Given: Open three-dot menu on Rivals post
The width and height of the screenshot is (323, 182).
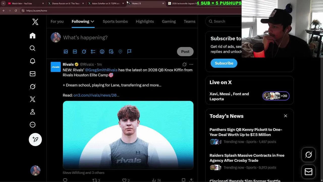Looking at the screenshot, I should pos(191,64).
